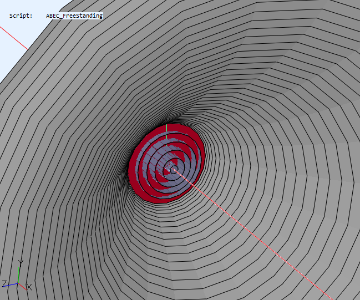The height and width of the screenshot is (300, 360).
Task: Select the ABEC_FreeStanding script name
Action: coord(74,16)
